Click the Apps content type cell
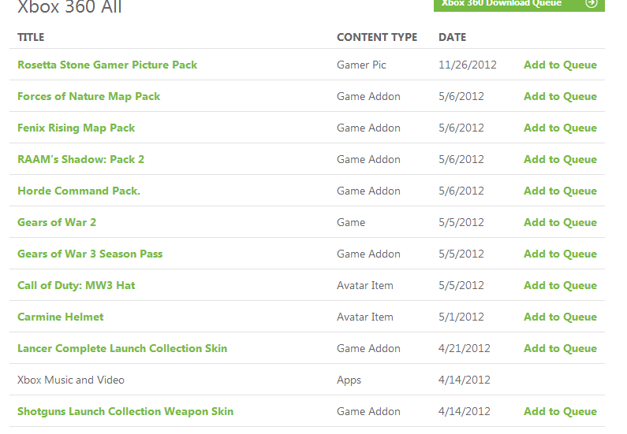627x434 pixels. point(349,380)
